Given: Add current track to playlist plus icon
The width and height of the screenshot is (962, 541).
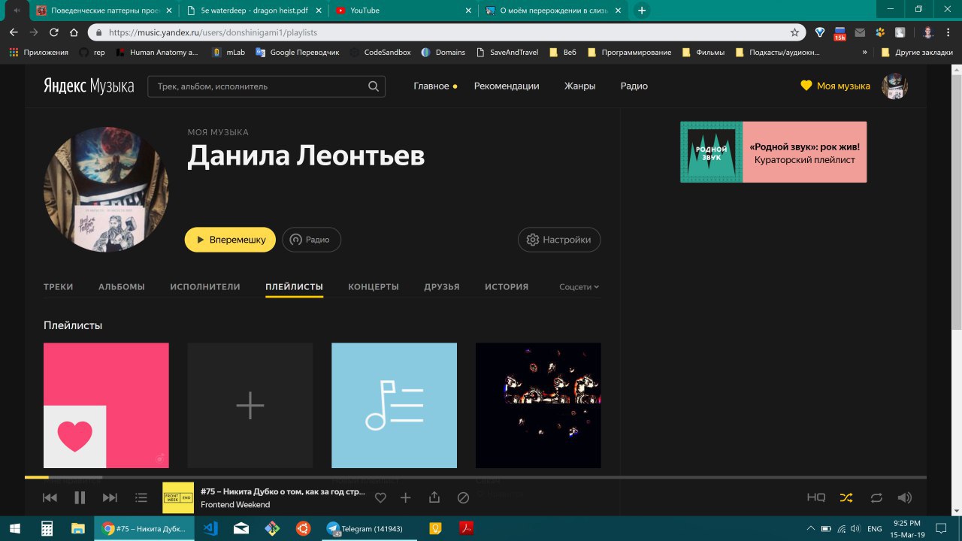Looking at the screenshot, I should tap(406, 497).
